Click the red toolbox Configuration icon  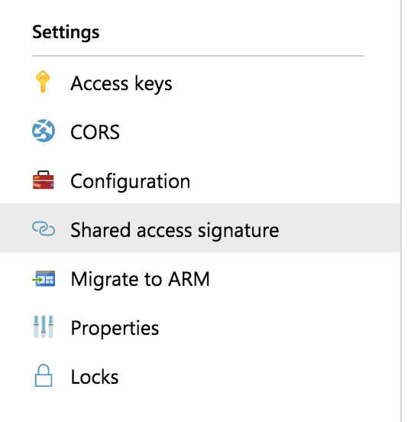point(44,180)
